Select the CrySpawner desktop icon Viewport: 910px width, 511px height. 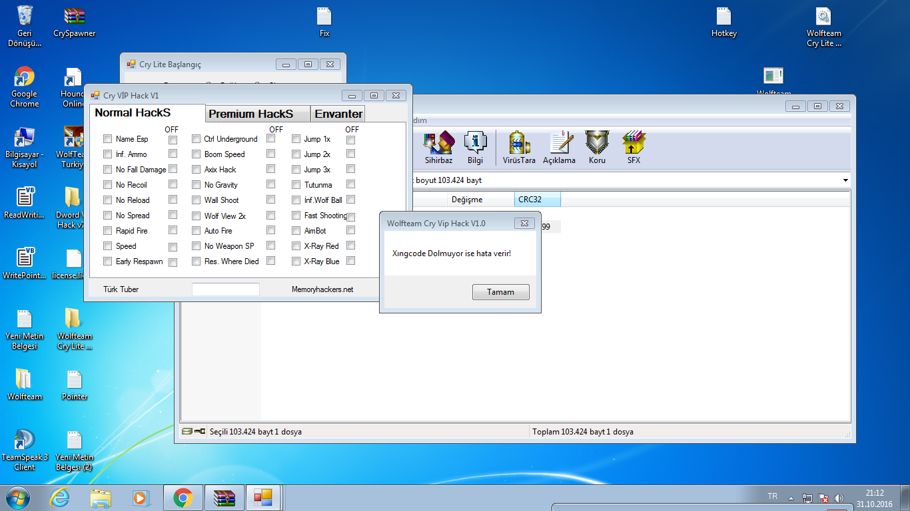click(74, 22)
